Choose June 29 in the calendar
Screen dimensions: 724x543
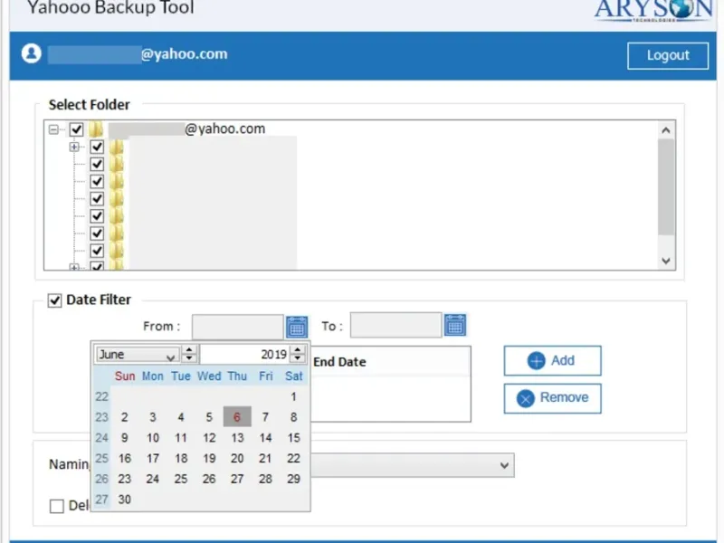click(293, 479)
